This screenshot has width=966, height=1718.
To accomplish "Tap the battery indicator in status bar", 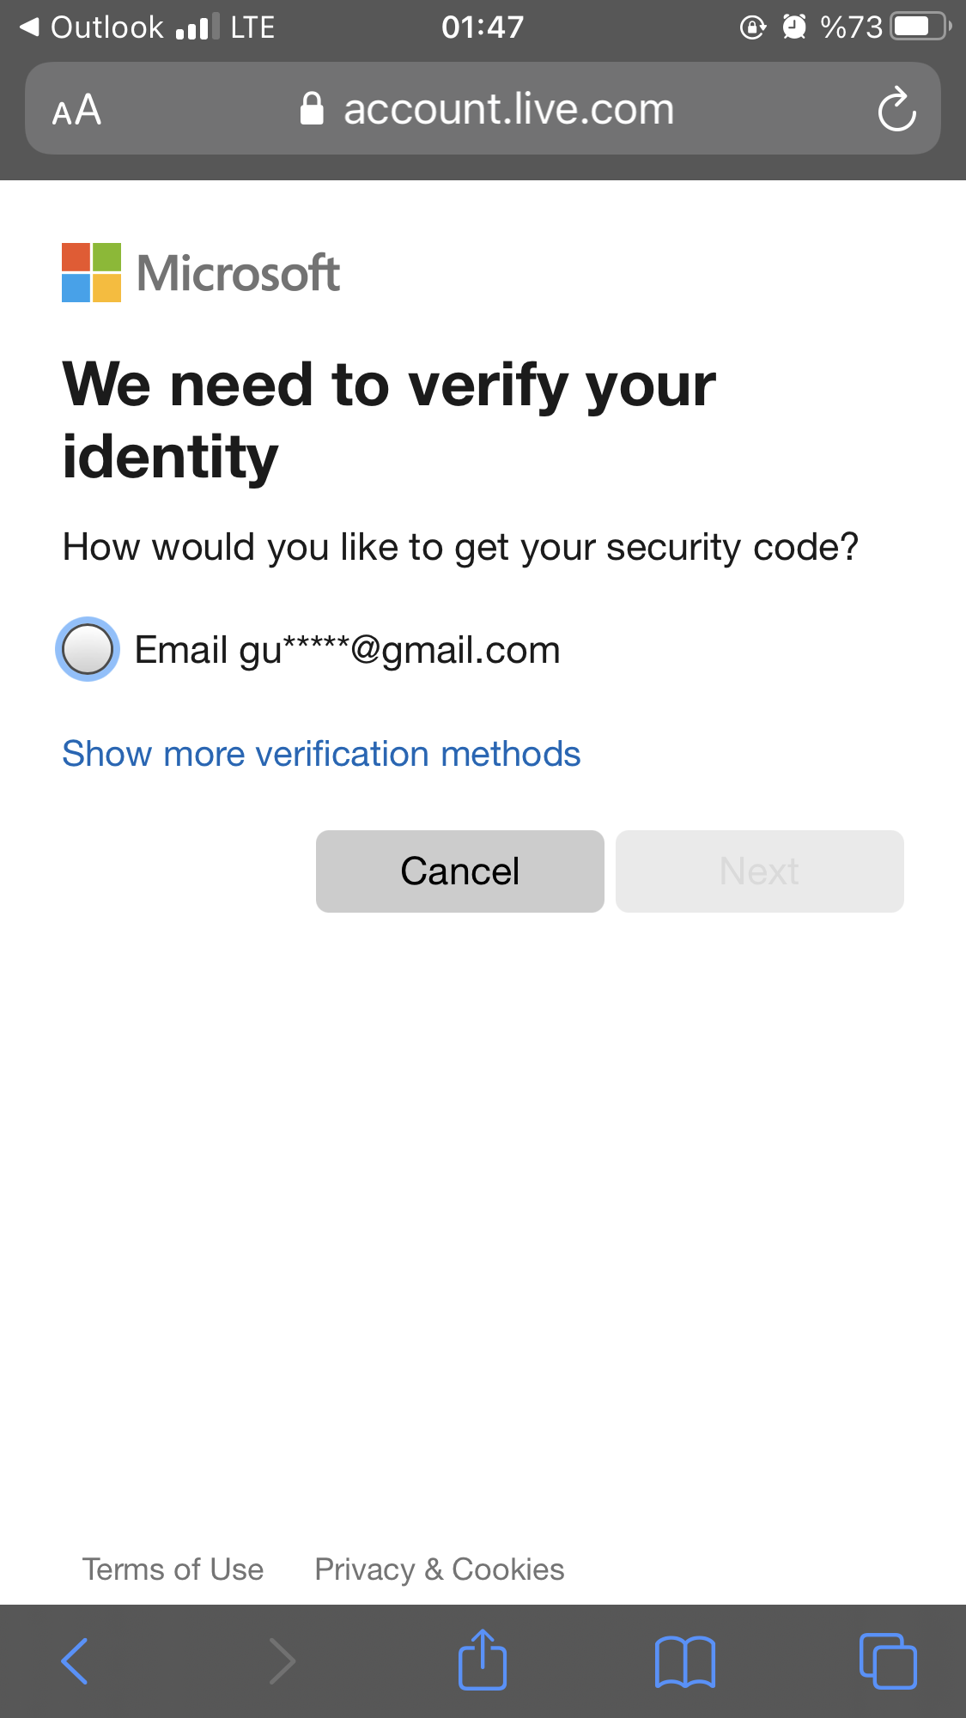I will click(x=920, y=27).
